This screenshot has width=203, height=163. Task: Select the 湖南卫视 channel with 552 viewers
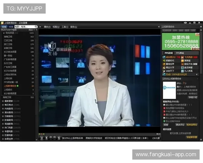coord(18,37)
